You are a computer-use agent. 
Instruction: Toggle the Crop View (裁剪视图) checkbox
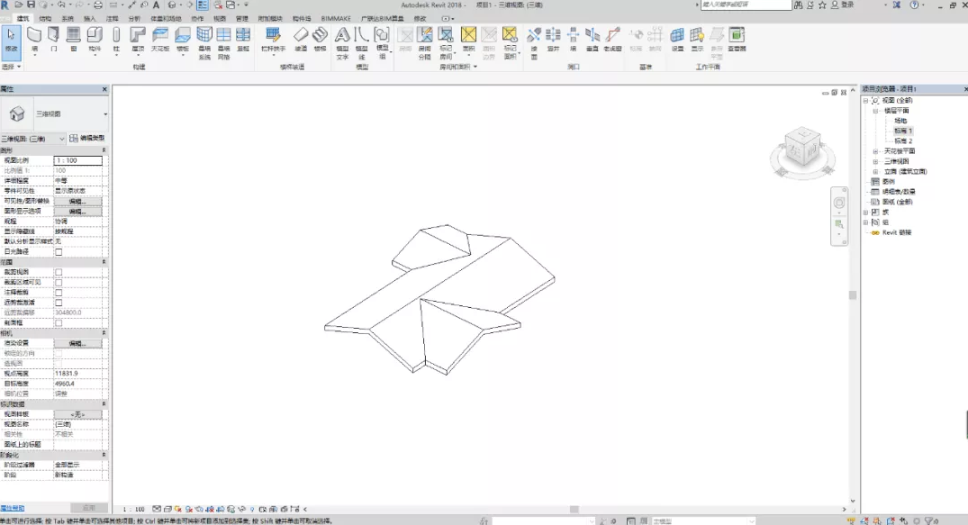(59, 272)
